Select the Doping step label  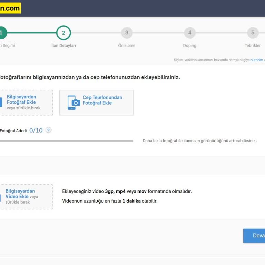tap(189, 46)
